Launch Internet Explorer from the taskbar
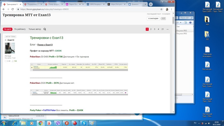The width and height of the screenshot is (224, 126). click(14, 123)
